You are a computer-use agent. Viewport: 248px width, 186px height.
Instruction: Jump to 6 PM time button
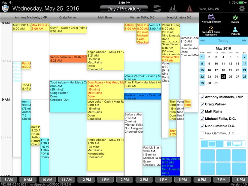pyautogui.click(x=202, y=180)
